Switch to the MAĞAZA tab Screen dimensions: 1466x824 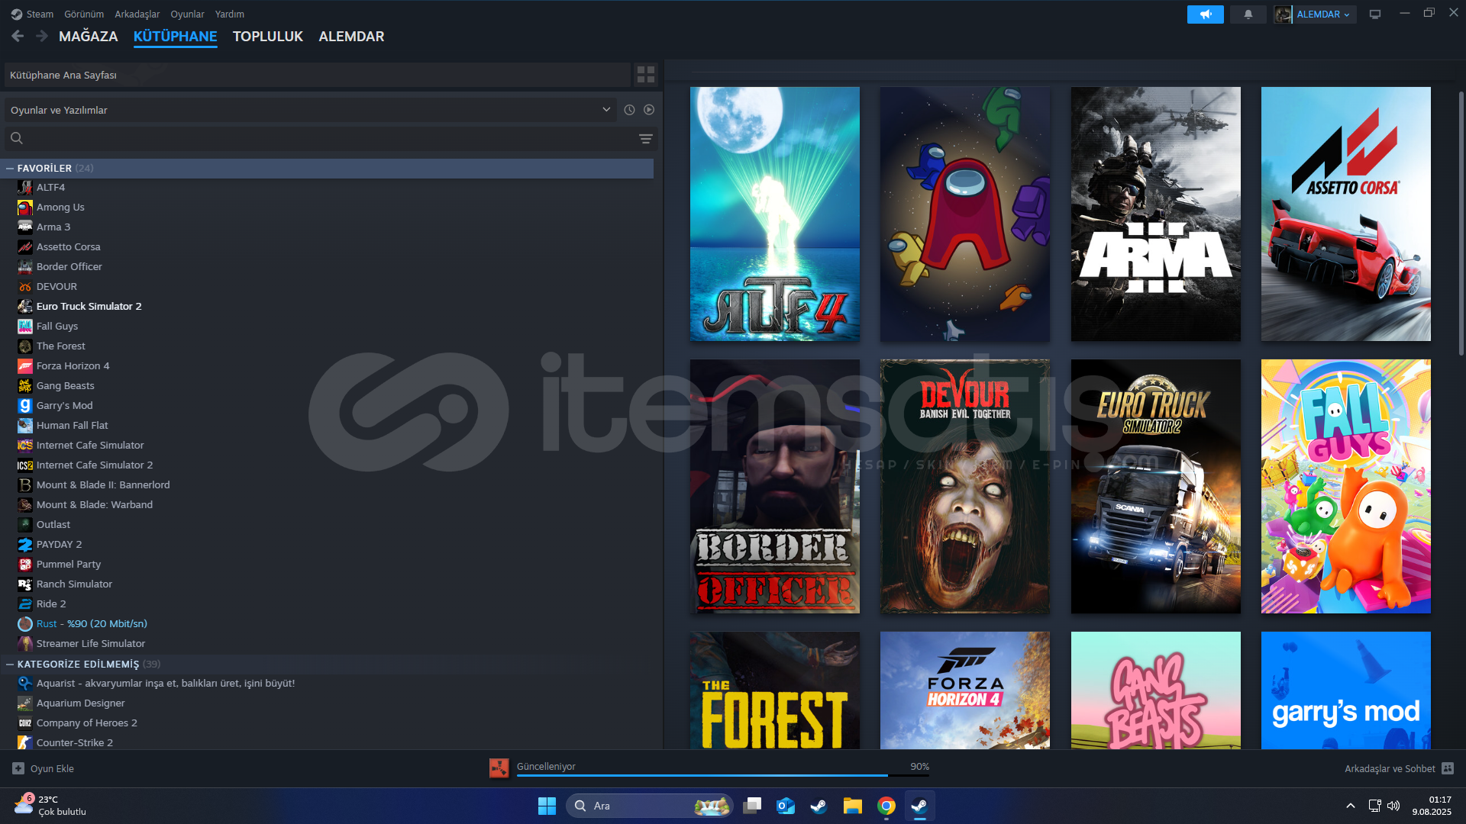[89, 36]
